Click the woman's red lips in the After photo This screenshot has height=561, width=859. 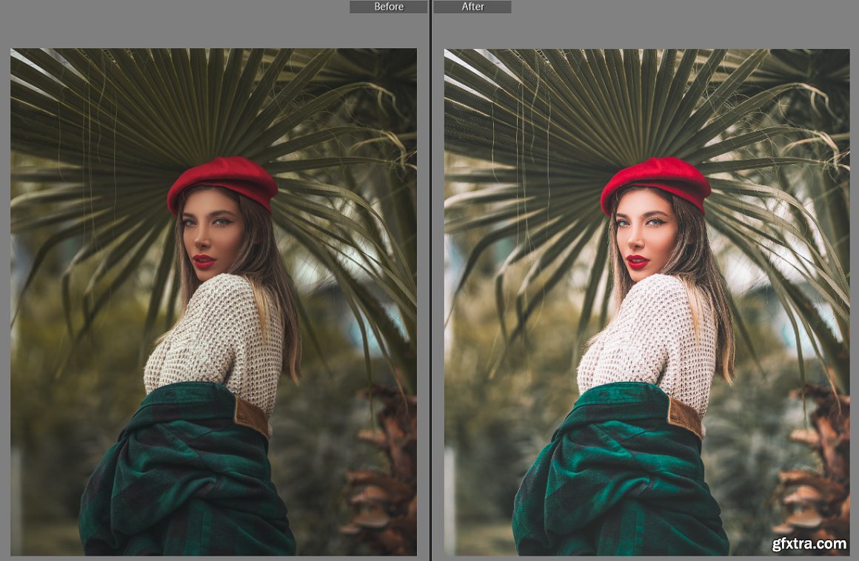638,261
